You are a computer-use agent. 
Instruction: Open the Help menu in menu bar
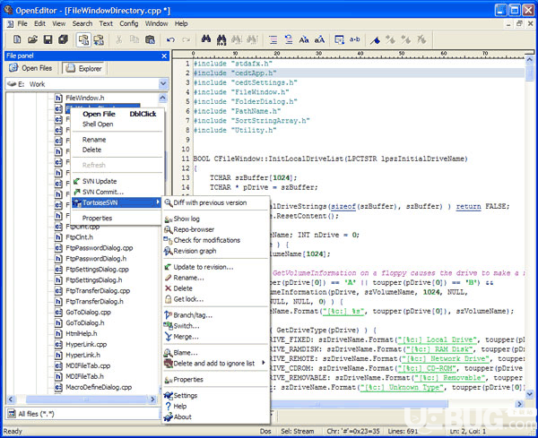click(x=181, y=23)
